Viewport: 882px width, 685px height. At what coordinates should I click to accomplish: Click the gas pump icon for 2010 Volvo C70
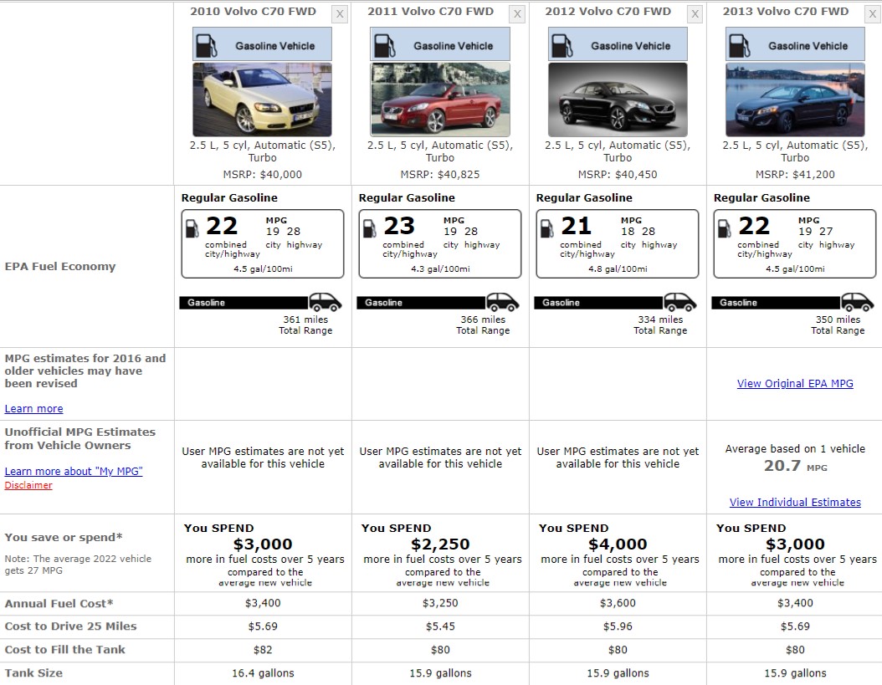(206, 45)
